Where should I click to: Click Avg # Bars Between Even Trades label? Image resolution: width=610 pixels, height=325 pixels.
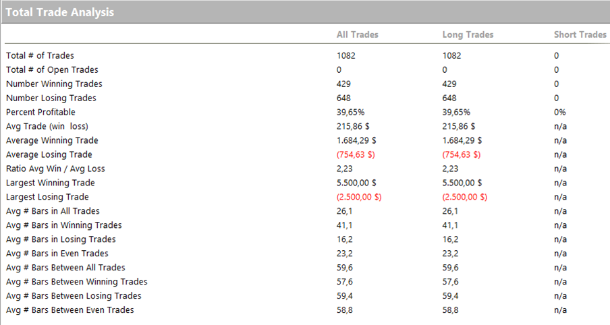point(70,310)
